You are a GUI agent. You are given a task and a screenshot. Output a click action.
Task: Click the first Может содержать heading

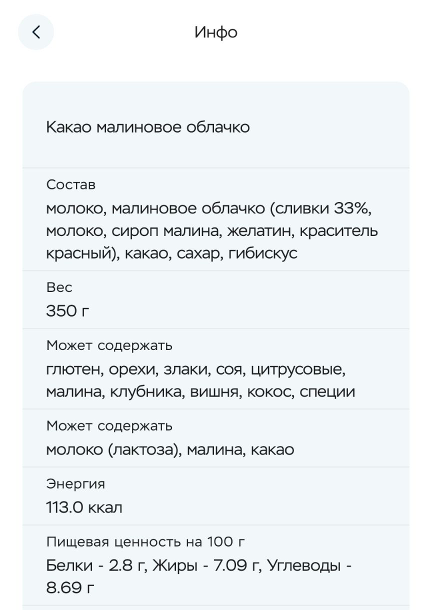[109, 345]
